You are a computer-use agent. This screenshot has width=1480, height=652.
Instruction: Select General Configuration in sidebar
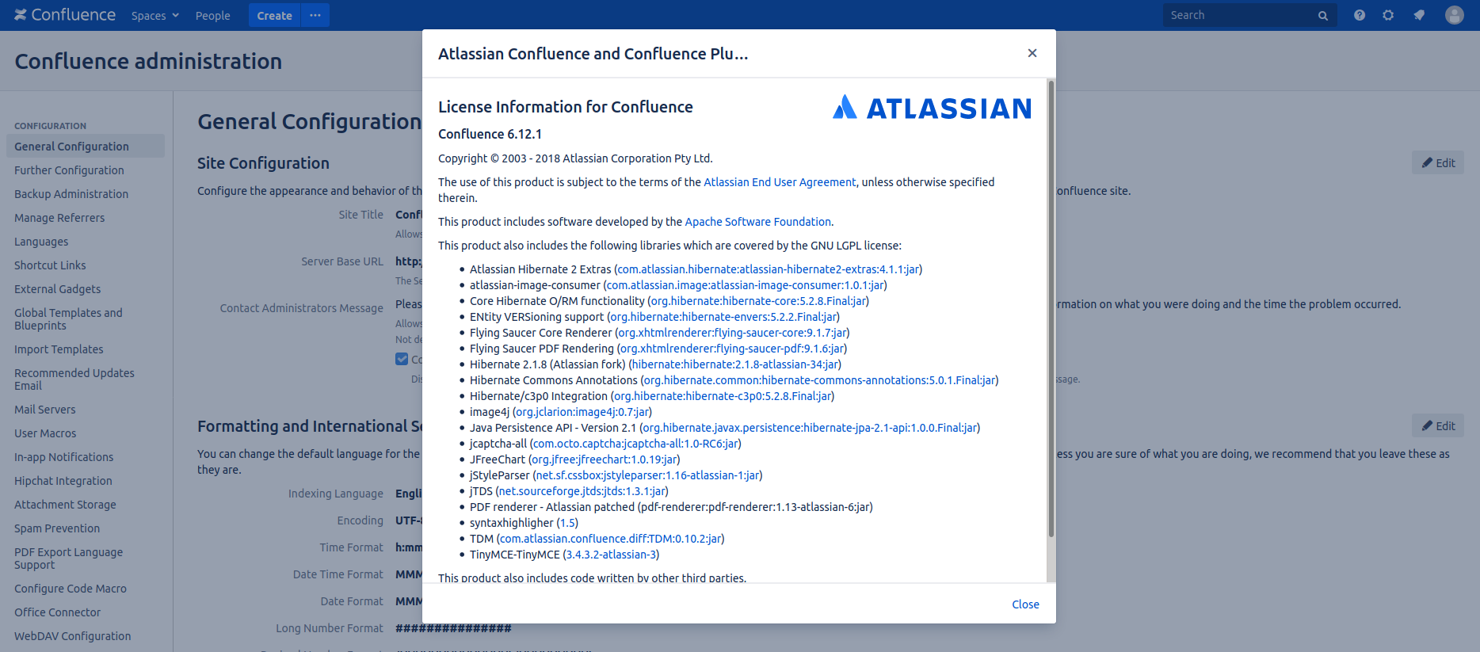click(x=86, y=147)
